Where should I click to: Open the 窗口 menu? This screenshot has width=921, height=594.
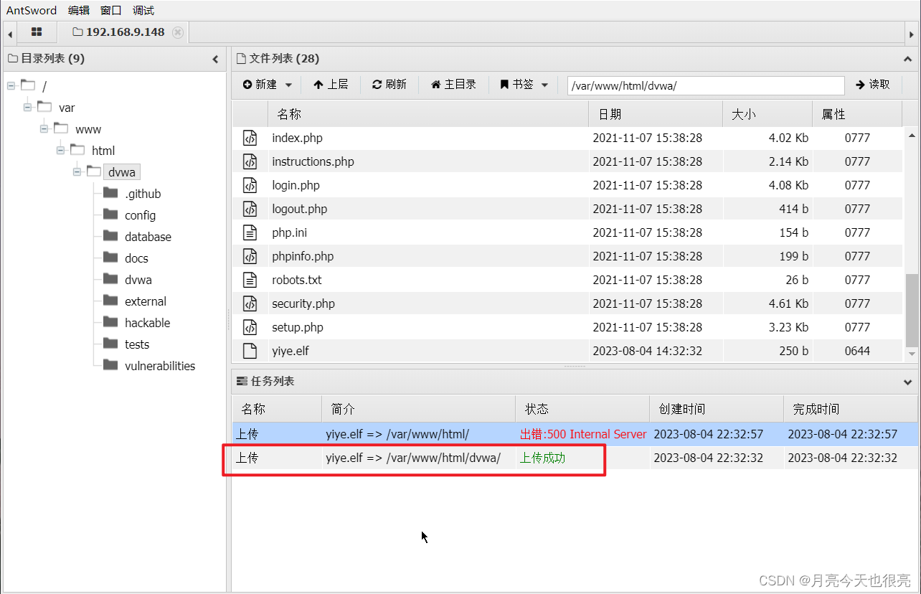(x=111, y=10)
